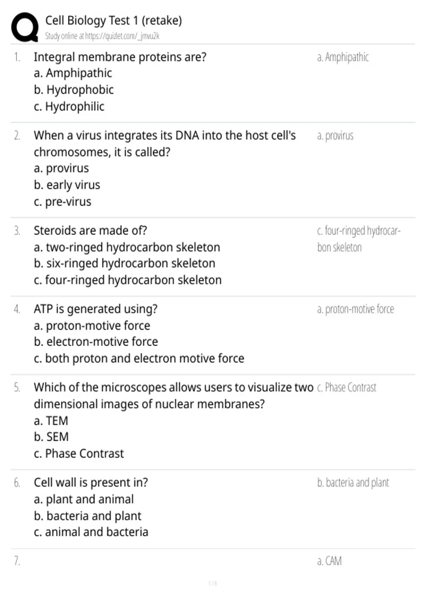Click c. four-ringed hydrocarbon skeleton option in question 3
Viewport: 425px width, 603px height.
127,280
